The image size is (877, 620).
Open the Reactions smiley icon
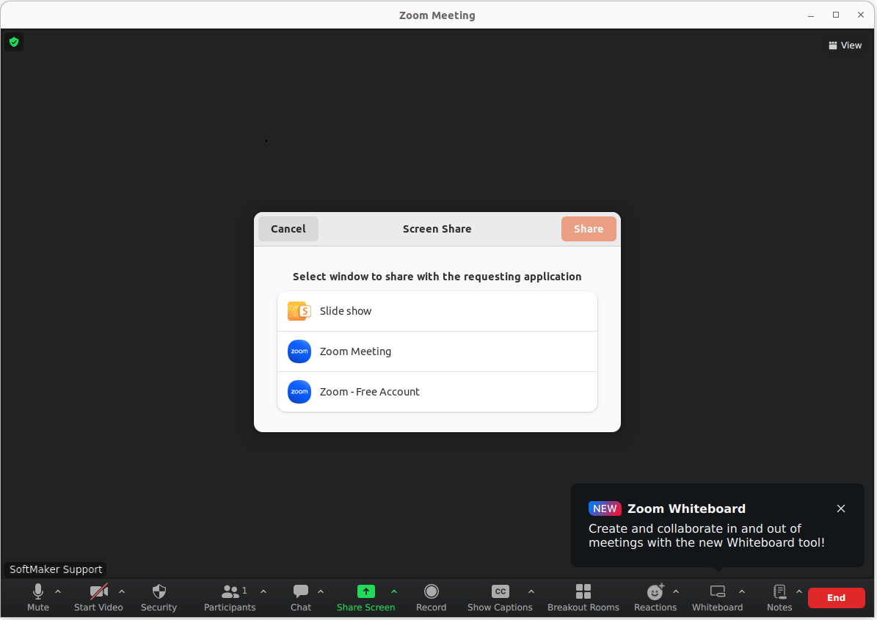pos(655,591)
